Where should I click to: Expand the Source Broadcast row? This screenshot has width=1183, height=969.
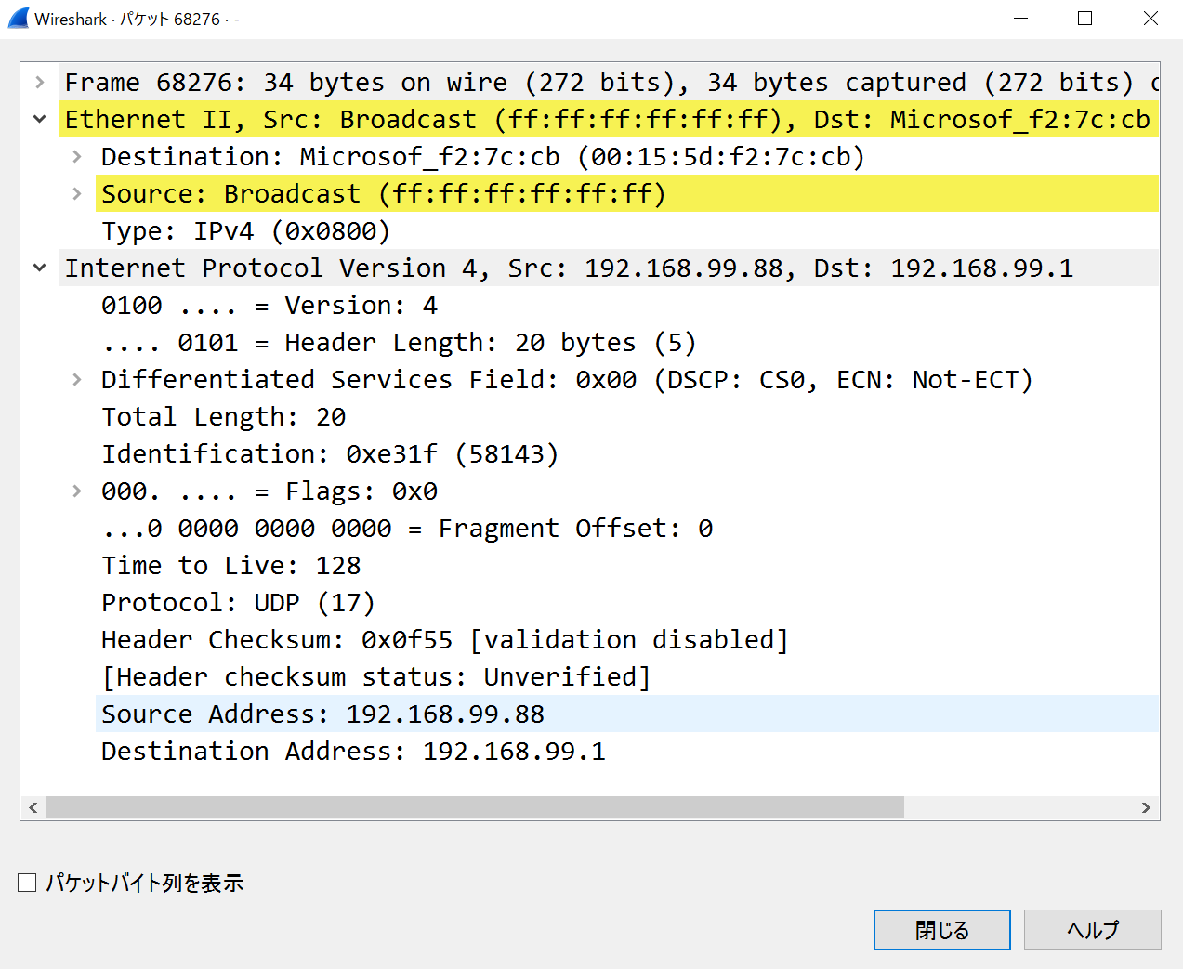[77, 194]
